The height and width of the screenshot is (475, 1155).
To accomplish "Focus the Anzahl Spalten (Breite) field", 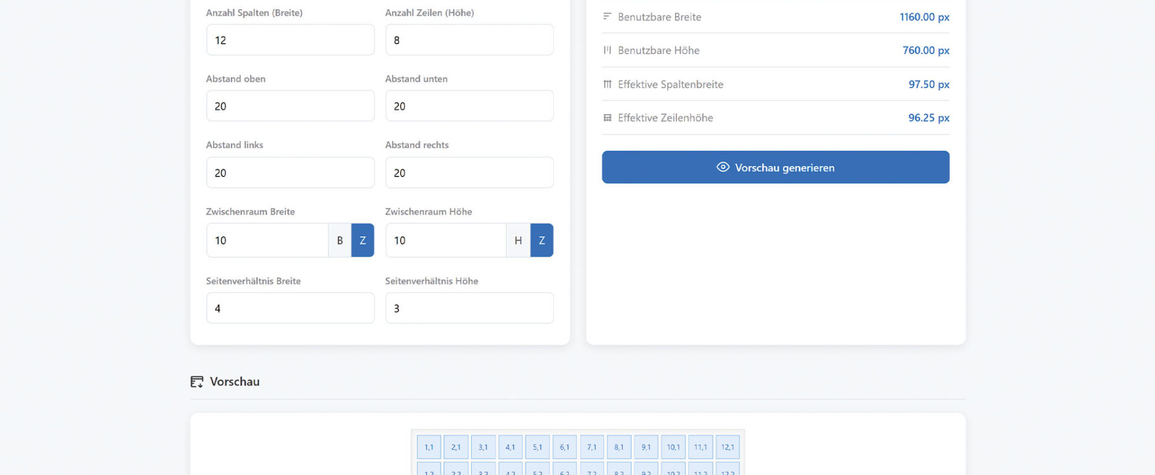I will click(290, 40).
